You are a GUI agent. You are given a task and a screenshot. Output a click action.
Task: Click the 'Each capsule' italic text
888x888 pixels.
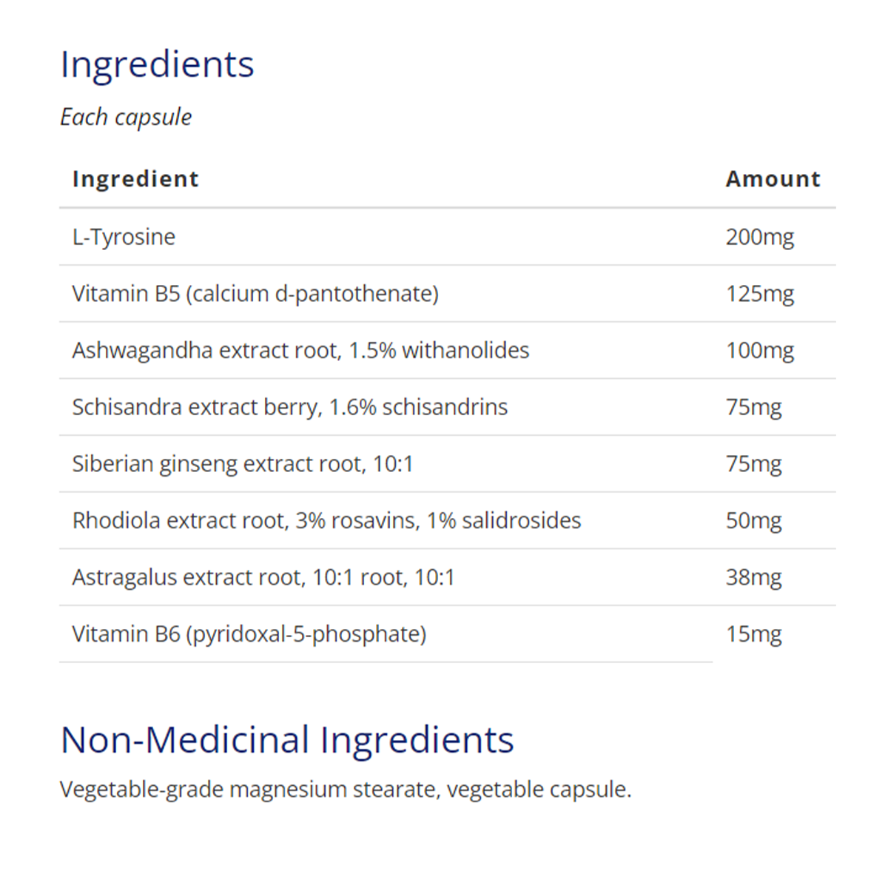pos(126,117)
